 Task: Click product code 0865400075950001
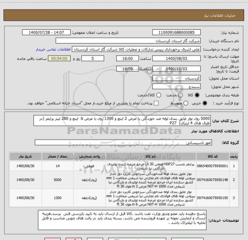click(212, 166)
